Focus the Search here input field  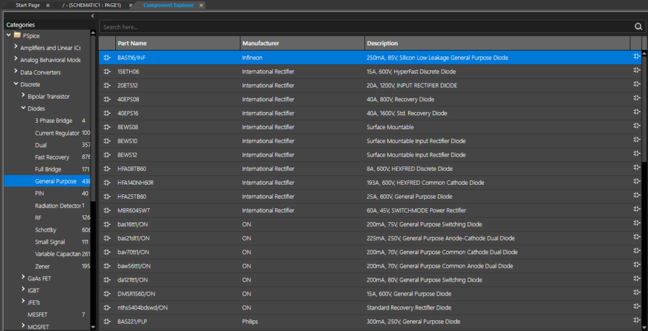coord(367,27)
